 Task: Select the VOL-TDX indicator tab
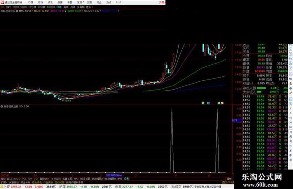pos(27,179)
